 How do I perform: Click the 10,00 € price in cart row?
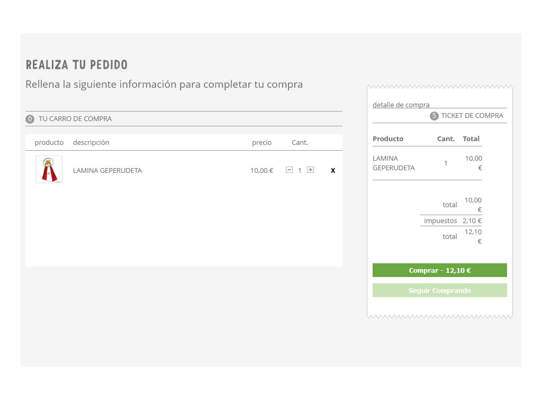pos(261,171)
